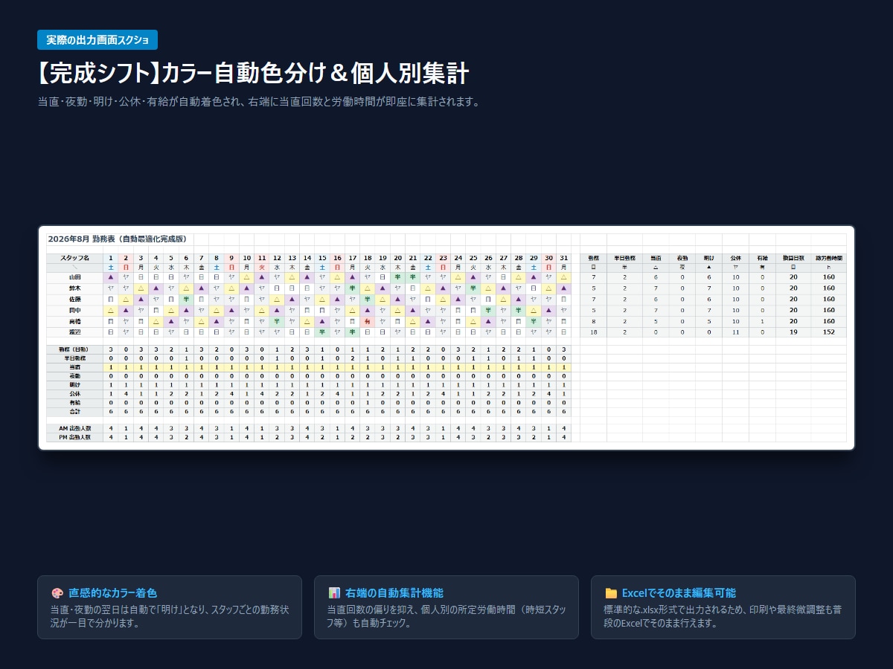Select staff name cell 山田
Viewport: 893px width, 669px height.
click(x=74, y=277)
